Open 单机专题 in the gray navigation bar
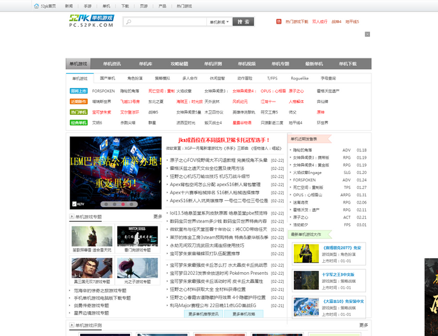 point(280,64)
